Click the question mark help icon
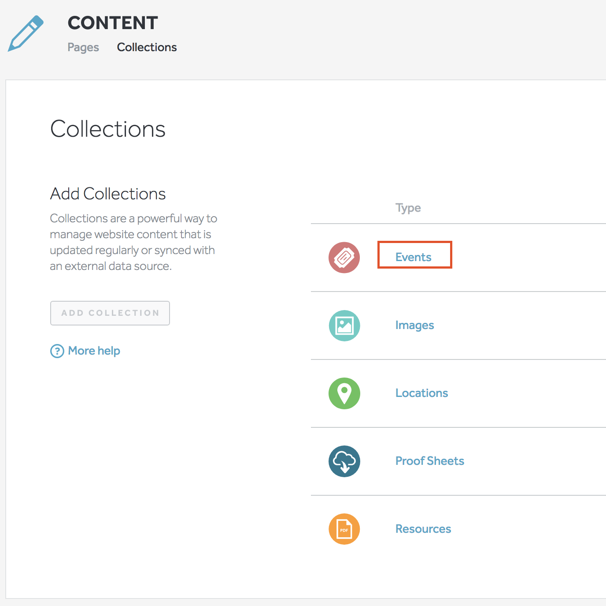Screen dimensions: 606x606 pyautogui.click(x=57, y=351)
